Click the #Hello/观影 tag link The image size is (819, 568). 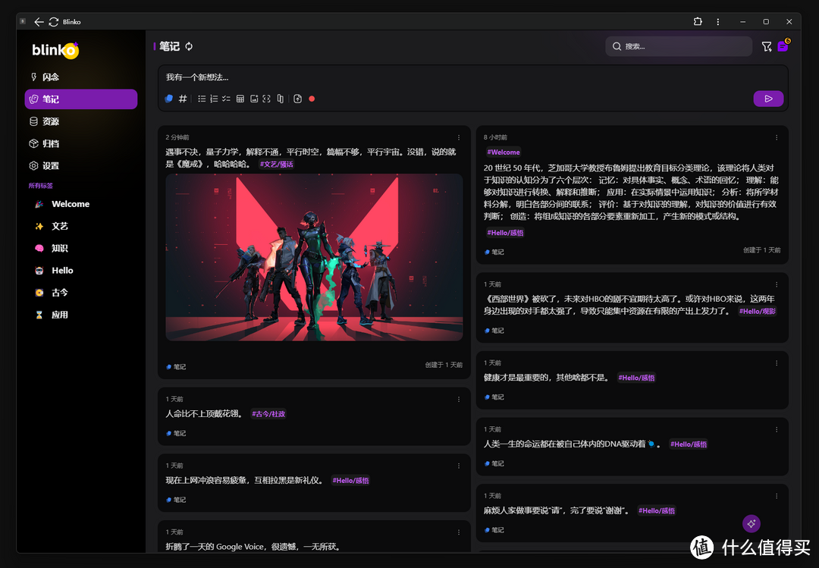[x=758, y=311]
